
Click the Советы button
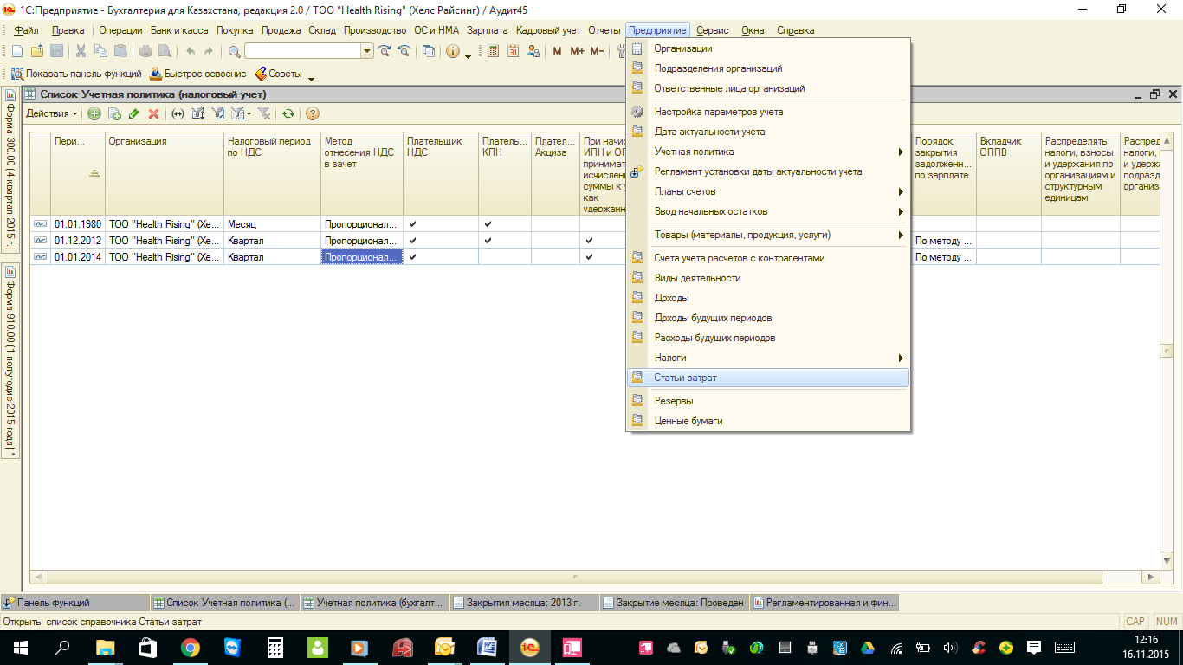pyautogui.click(x=278, y=74)
